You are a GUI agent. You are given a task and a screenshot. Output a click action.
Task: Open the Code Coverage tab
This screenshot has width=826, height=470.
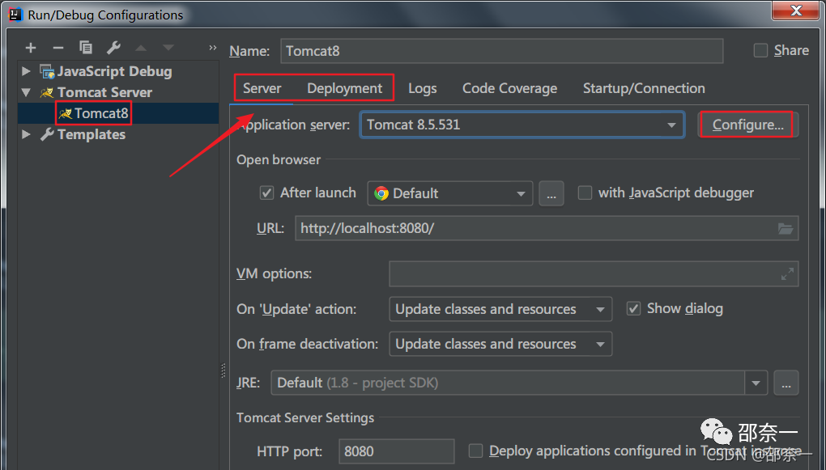(509, 88)
